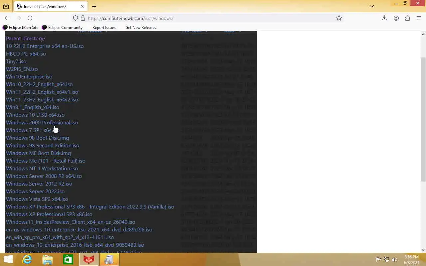Download 10 22H2 Enterprise x64 en-US.iso
This screenshot has height=266, width=426.
click(45, 46)
